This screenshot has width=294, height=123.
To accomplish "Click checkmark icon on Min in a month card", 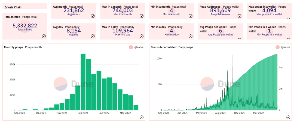I will [191, 16].
